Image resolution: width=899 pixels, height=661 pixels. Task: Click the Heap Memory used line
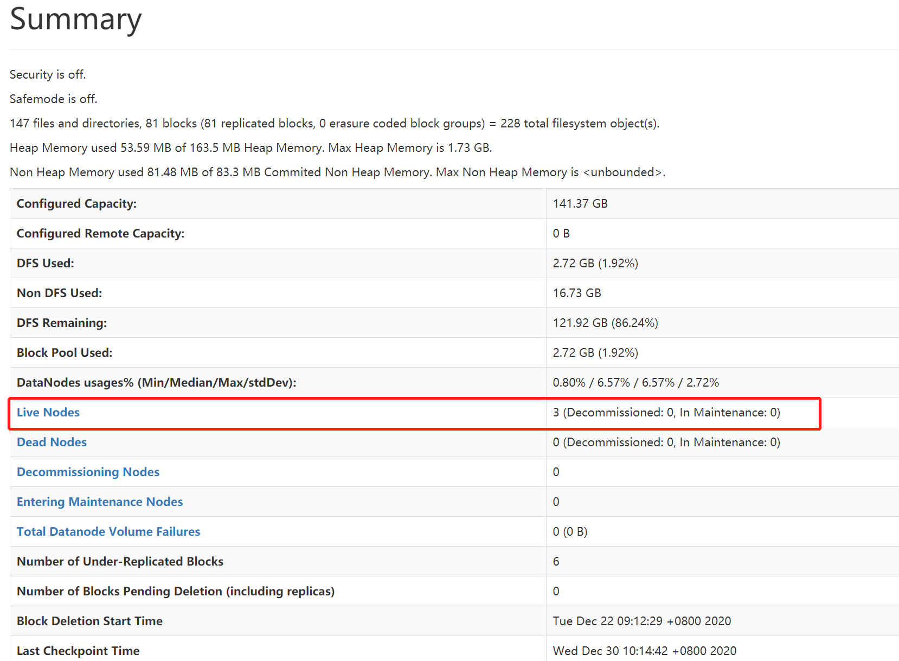(251, 147)
